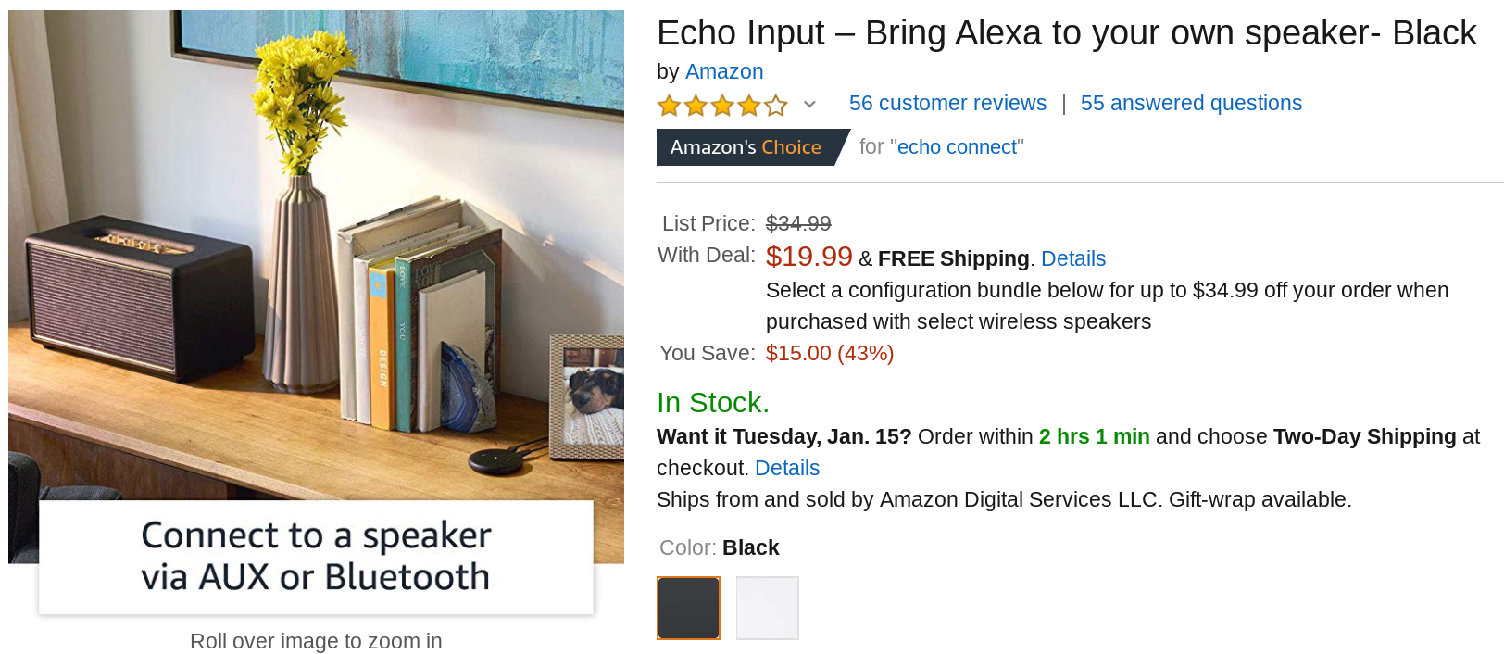This screenshot has width=1504, height=654.
Task: Click the third star icon
Action: coord(721,105)
